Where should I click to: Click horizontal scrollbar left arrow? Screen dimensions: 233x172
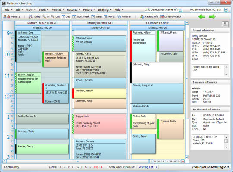[x=4, y=161]
